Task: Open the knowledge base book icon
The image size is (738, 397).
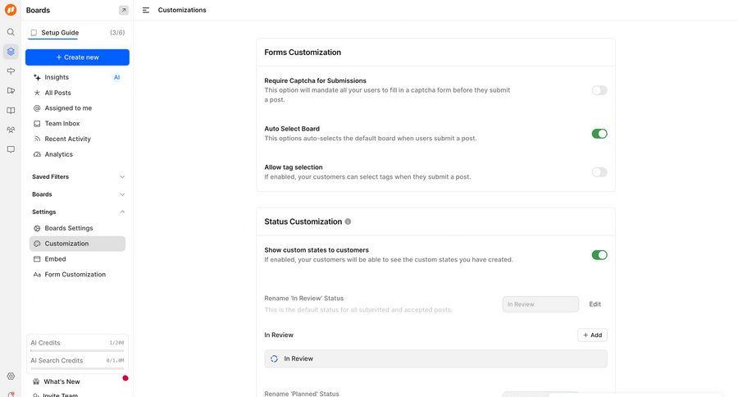Action: click(x=11, y=110)
